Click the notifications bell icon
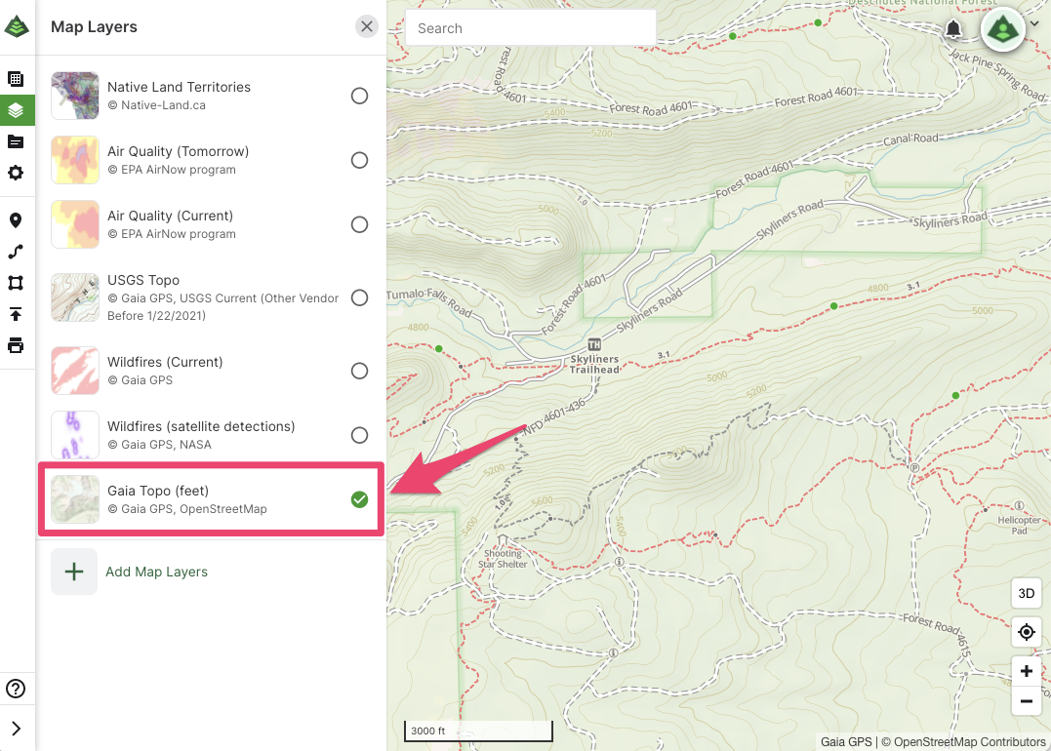This screenshot has height=751, width=1051. (953, 29)
